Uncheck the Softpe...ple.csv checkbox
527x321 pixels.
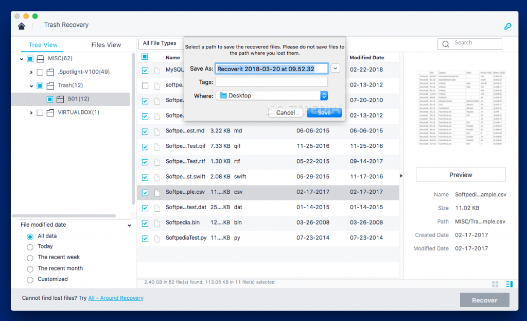point(145,193)
